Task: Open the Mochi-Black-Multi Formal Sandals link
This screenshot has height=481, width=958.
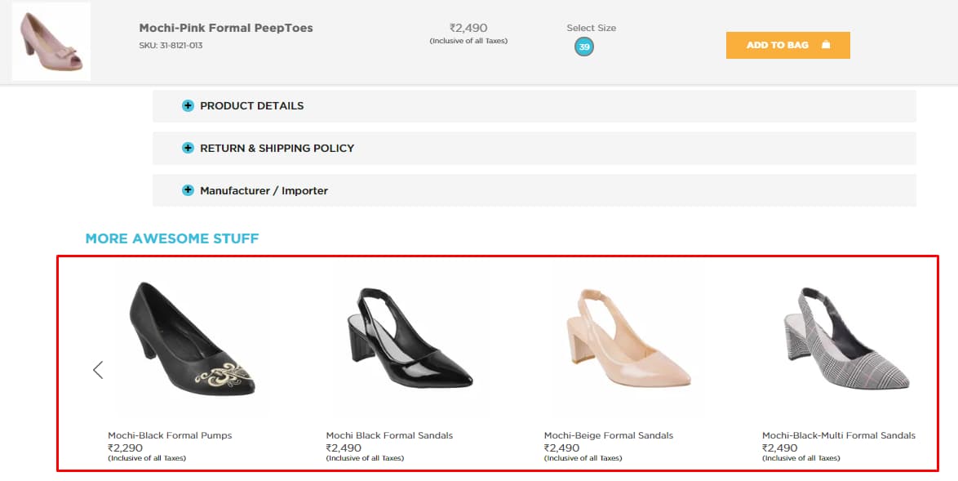Action: [838, 435]
